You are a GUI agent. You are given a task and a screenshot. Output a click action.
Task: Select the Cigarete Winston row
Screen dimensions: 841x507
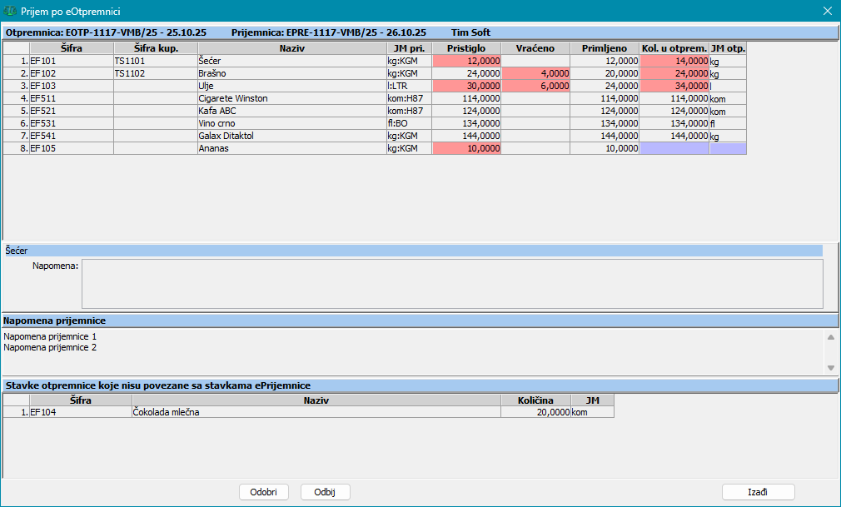tap(291, 98)
